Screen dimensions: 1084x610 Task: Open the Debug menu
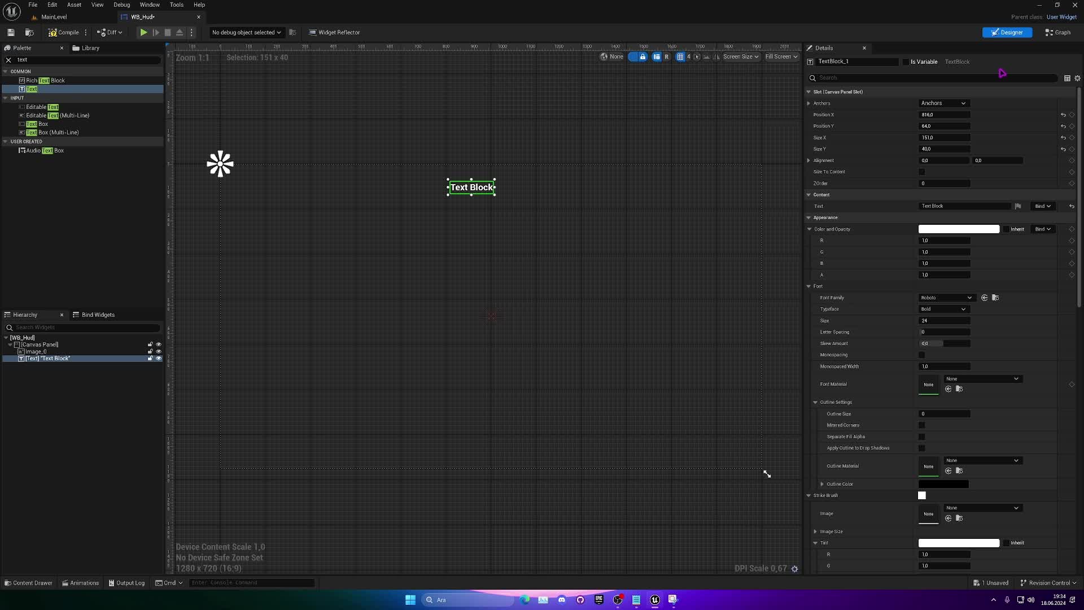(x=121, y=5)
